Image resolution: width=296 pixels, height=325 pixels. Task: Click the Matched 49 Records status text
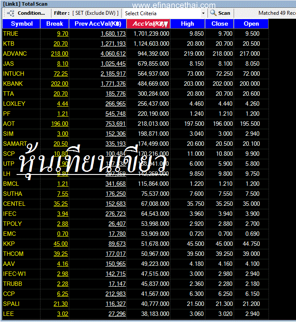pos(277,13)
